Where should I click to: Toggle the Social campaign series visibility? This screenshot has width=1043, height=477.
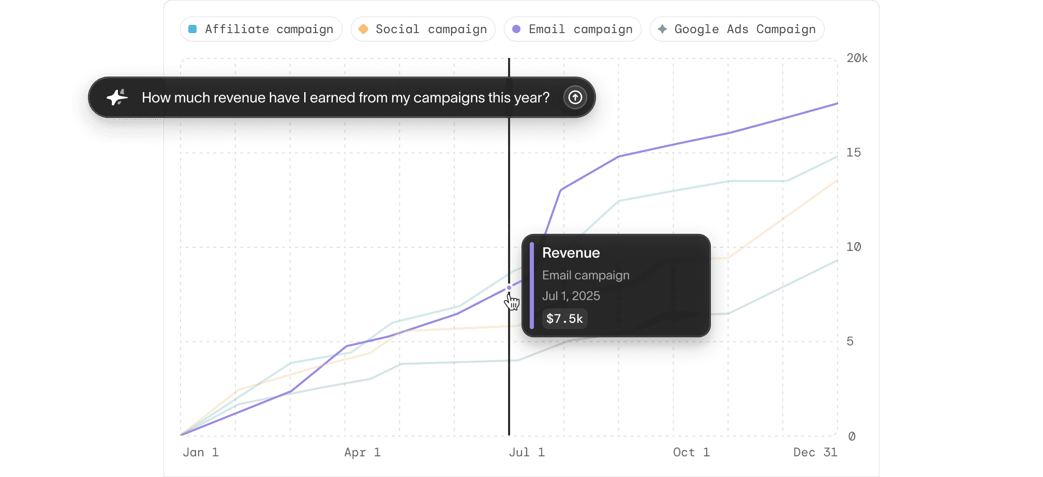point(423,29)
